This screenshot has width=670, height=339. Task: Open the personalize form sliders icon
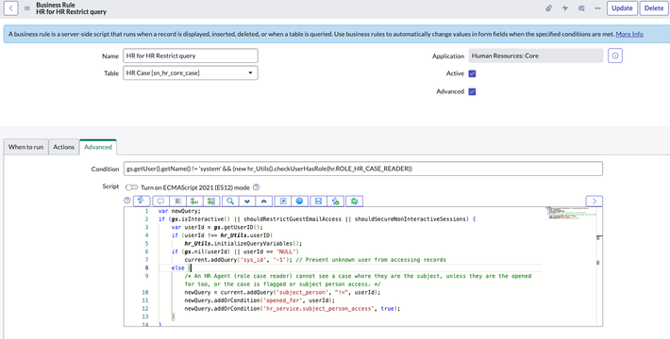tap(581, 8)
